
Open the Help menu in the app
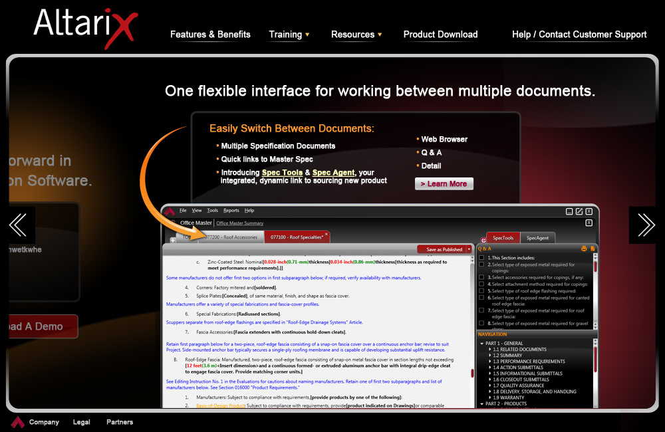249,210
